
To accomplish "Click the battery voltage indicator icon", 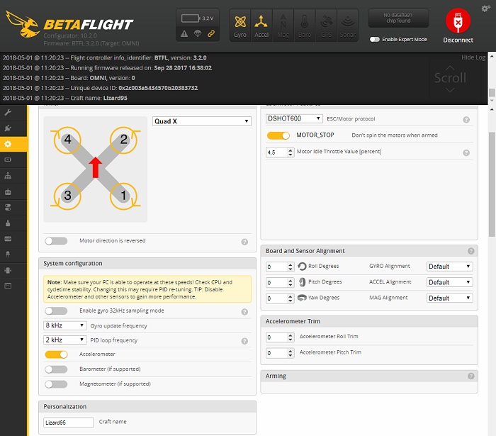I will [191, 18].
